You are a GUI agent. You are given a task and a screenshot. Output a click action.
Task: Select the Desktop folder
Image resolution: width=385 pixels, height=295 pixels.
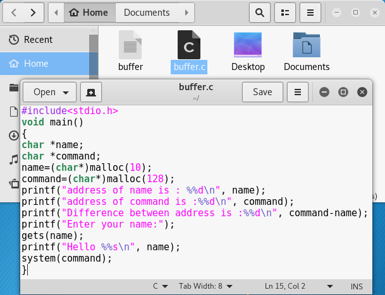(x=248, y=52)
